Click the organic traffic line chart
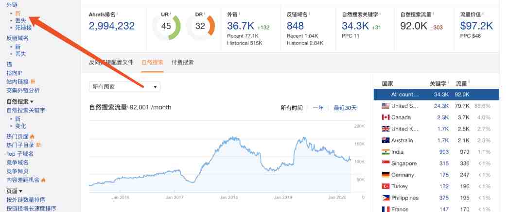The width and height of the screenshot is (525, 212). (x=220, y=157)
